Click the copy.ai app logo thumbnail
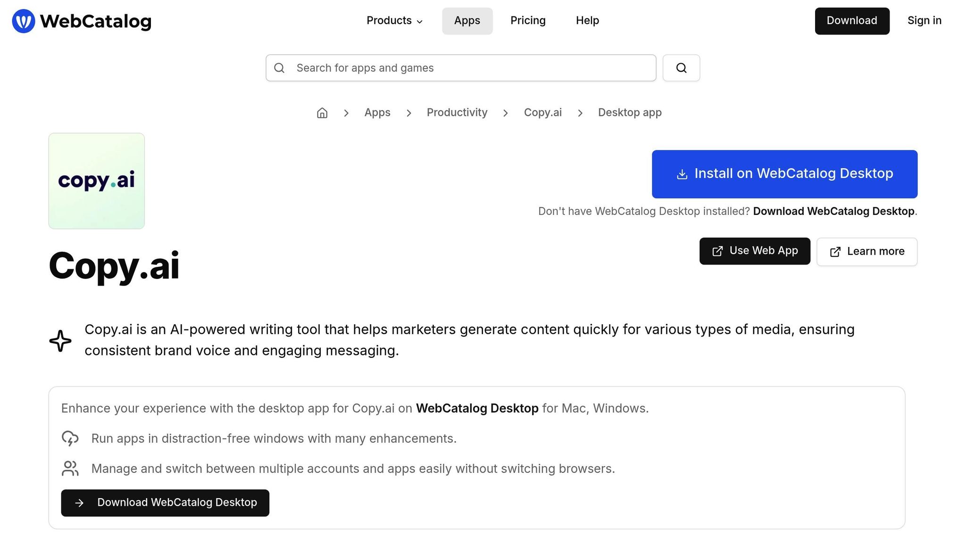Image resolution: width=966 pixels, height=543 pixels. 97,181
